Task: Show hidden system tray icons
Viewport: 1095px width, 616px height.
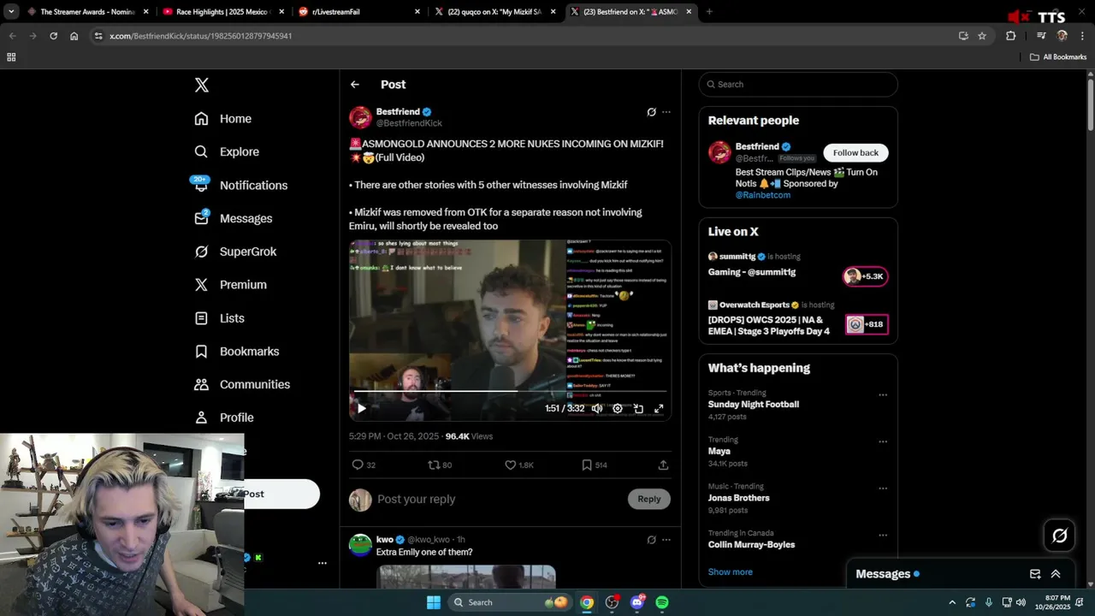Action: tap(952, 602)
